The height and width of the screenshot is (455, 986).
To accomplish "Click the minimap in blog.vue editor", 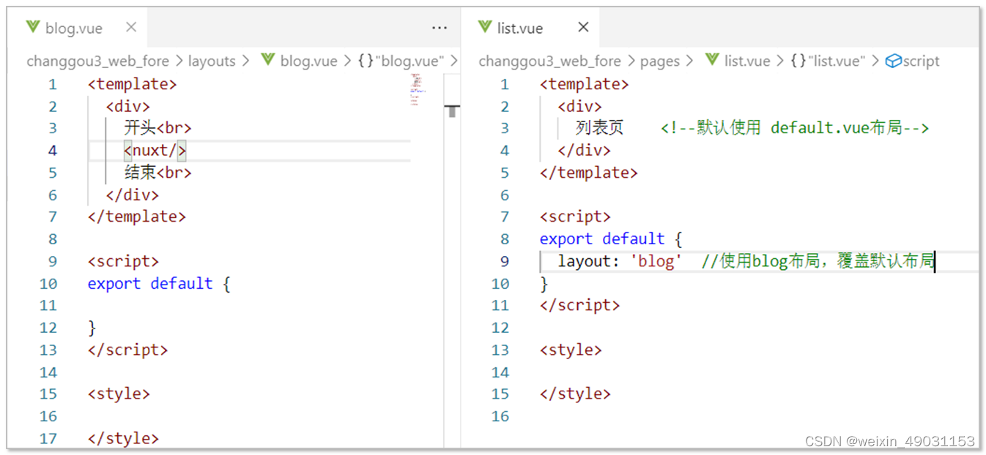I will pos(415,90).
